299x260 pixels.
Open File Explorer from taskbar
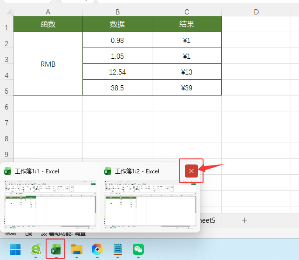[x=77, y=249]
